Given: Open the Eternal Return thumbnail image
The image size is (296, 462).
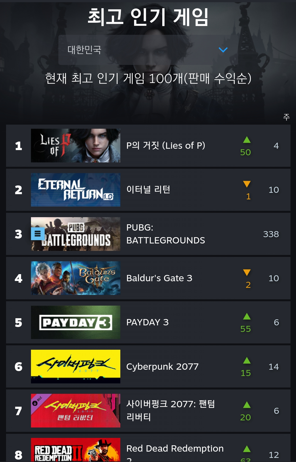Looking at the screenshot, I should 76,190.
